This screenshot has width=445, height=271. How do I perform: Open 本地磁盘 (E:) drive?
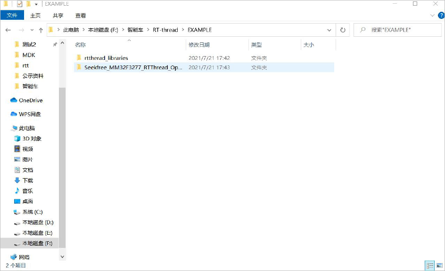click(x=37, y=233)
